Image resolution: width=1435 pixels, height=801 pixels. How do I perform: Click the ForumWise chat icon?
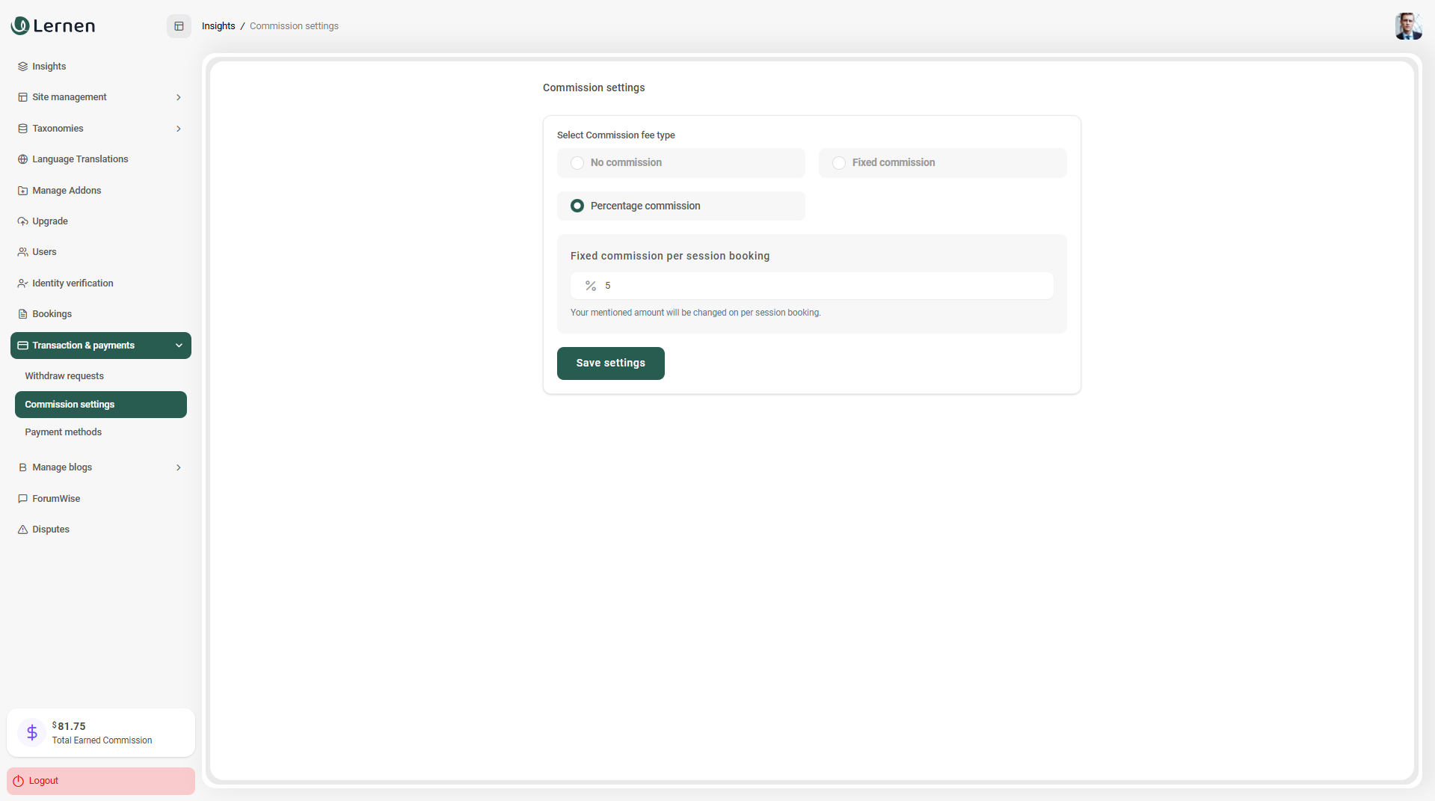[22, 499]
